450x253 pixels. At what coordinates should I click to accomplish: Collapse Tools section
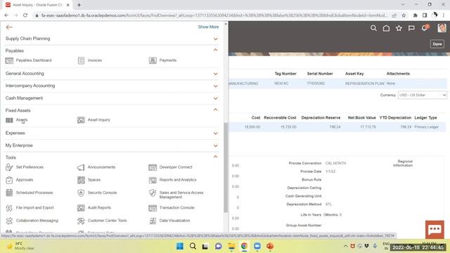click(x=216, y=157)
